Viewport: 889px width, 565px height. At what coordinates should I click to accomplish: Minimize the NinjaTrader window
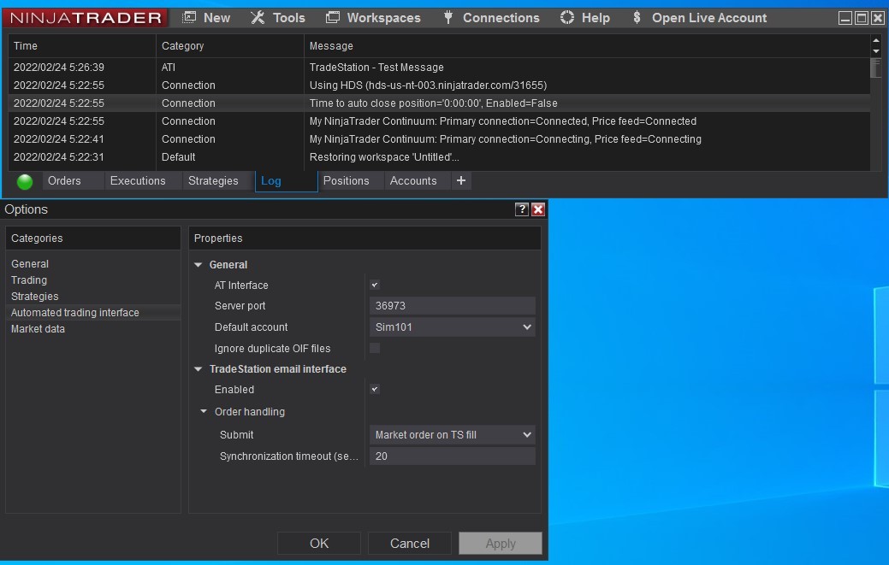[845, 18]
